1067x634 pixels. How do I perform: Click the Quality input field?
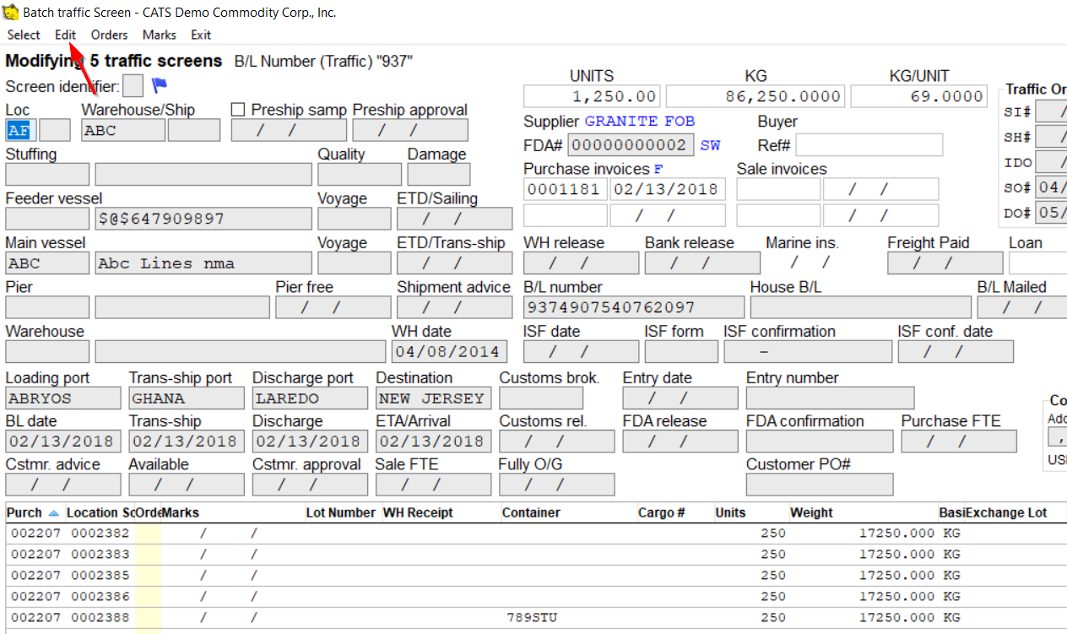(x=360, y=175)
